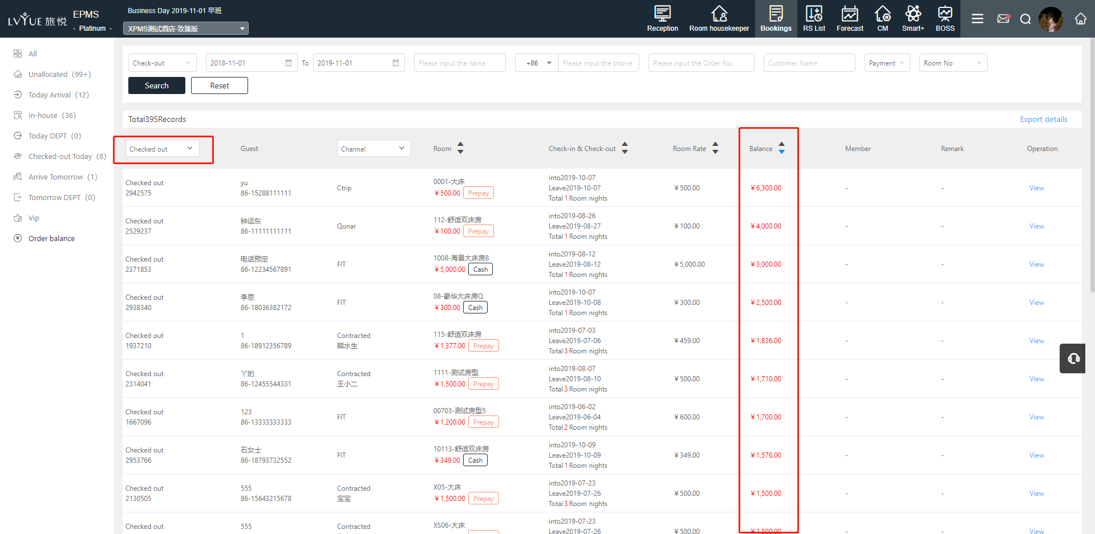1095x534 pixels.
Task: Sort by Check-in & Check-out arrows
Action: pyautogui.click(x=624, y=148)
